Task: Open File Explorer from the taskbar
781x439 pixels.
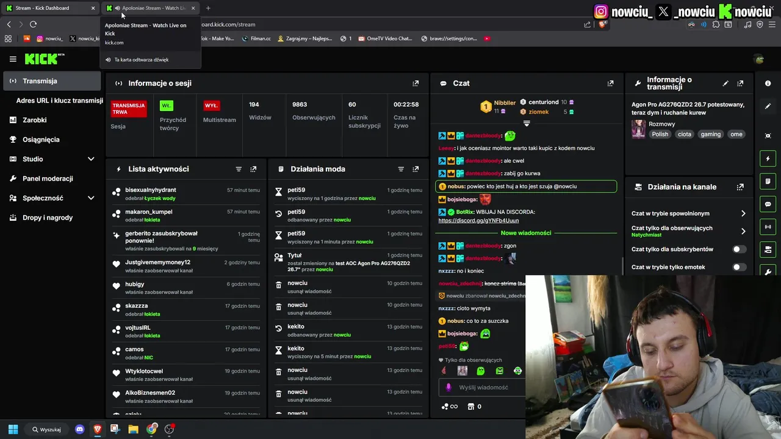Action: 133,429
